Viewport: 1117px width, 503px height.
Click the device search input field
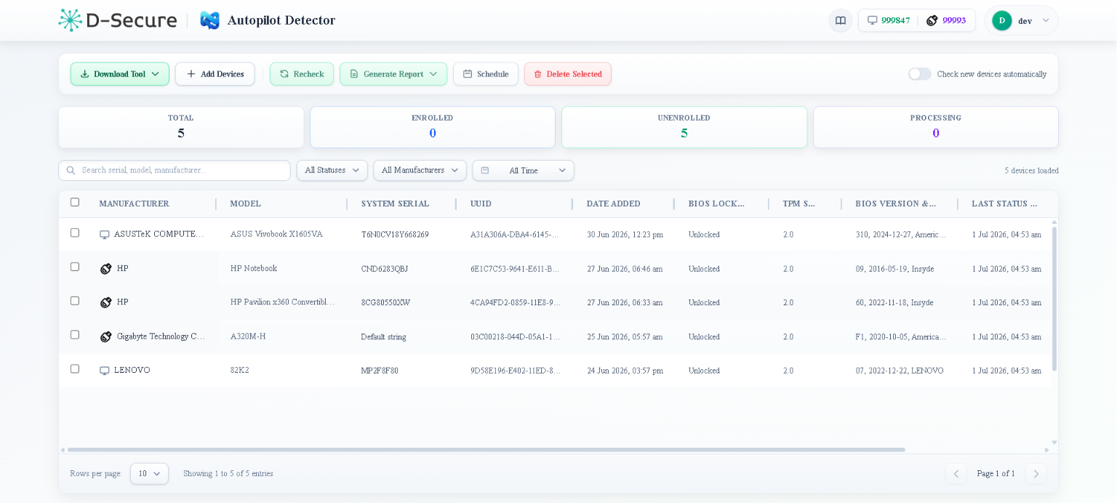175,170
